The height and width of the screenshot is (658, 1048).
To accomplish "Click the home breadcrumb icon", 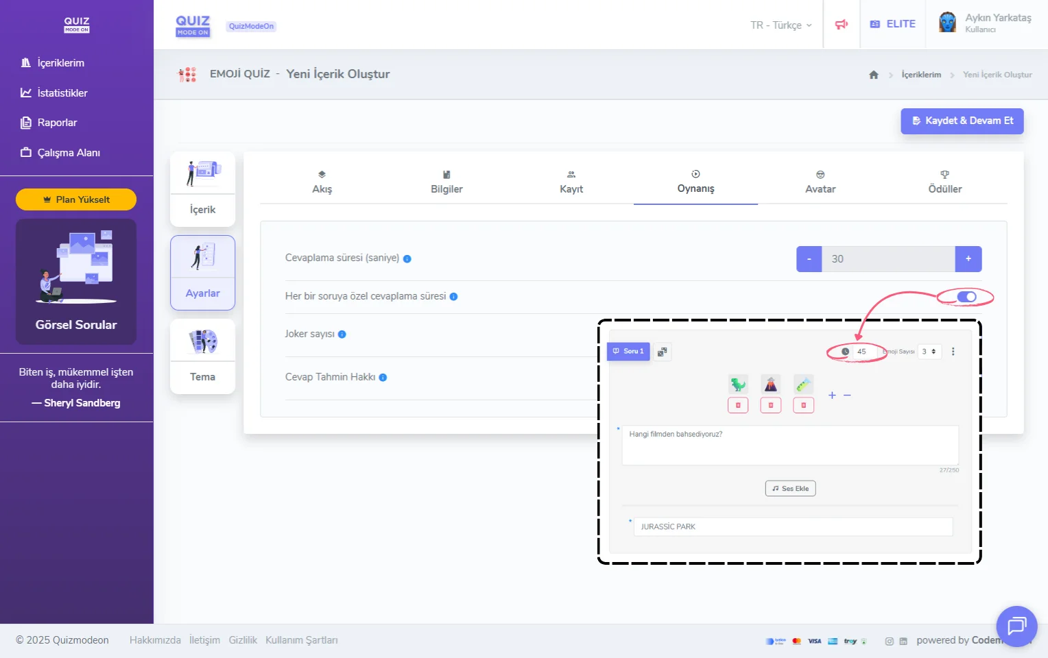I will point(873,75).
